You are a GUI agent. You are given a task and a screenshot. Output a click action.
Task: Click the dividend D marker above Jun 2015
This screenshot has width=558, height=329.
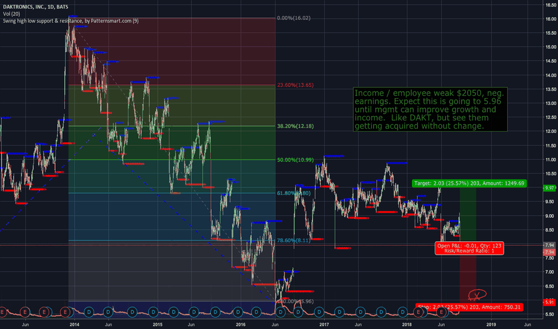194,312
